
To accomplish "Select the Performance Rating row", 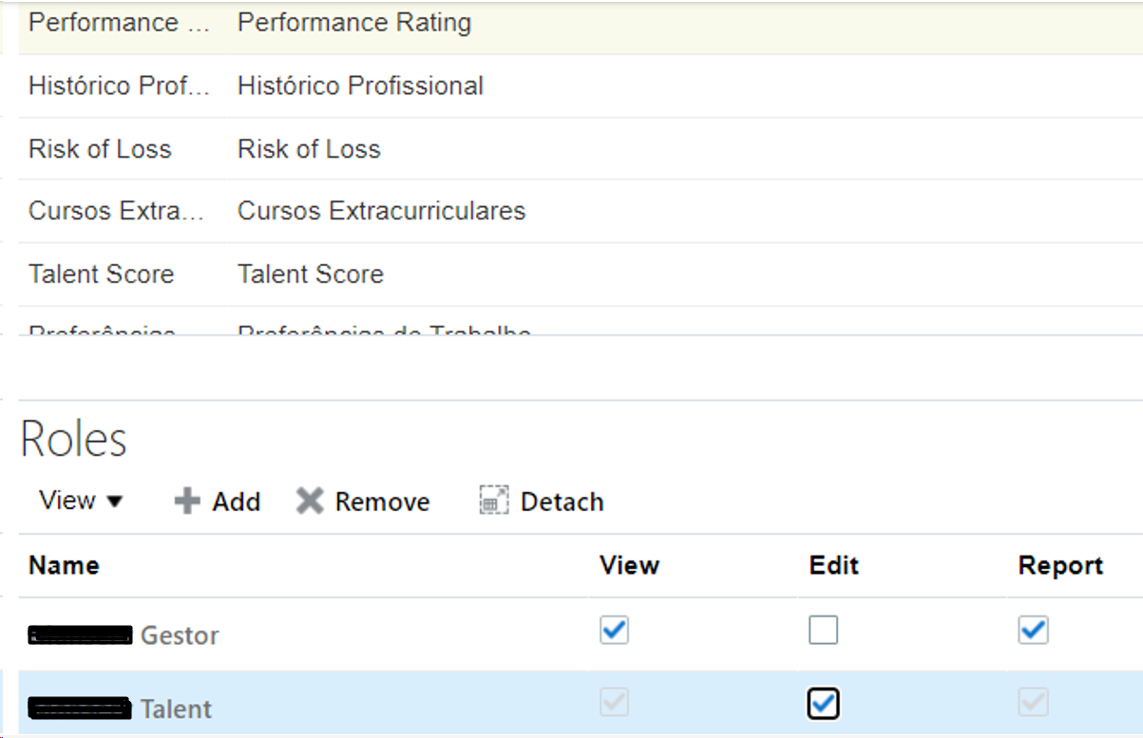I will (x=581, y=23).
